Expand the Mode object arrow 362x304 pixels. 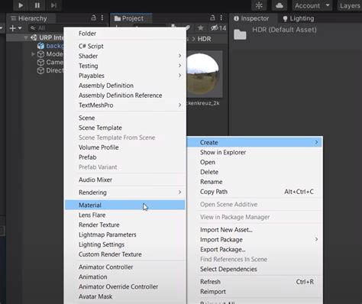click(x=33, y=54)
